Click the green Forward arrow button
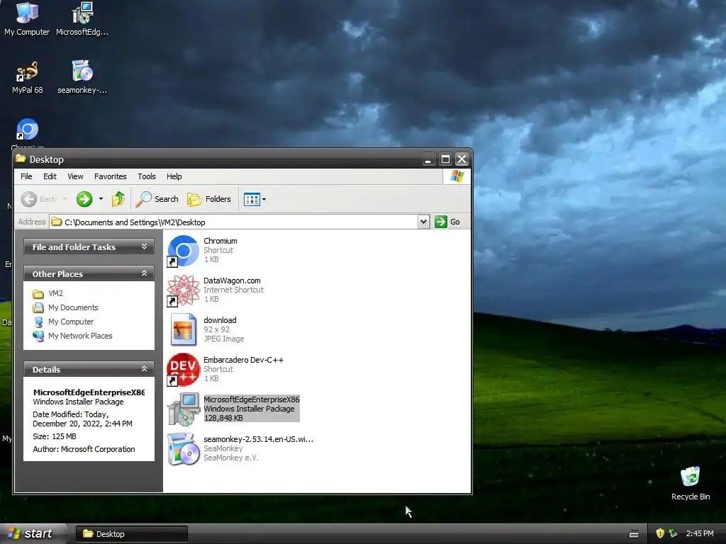 pyautogui.click(x=84, y=199)
